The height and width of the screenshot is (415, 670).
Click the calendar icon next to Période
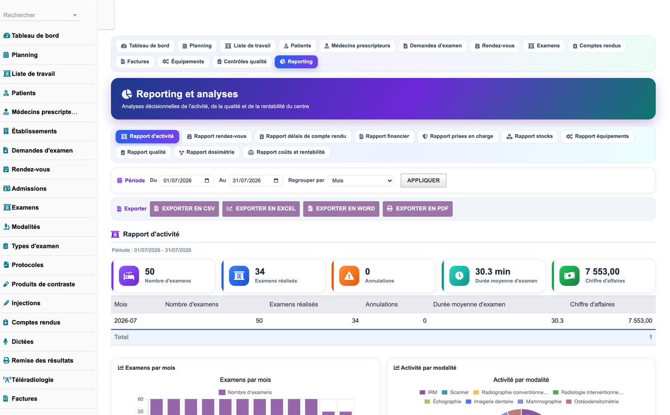tap(119, 180)
